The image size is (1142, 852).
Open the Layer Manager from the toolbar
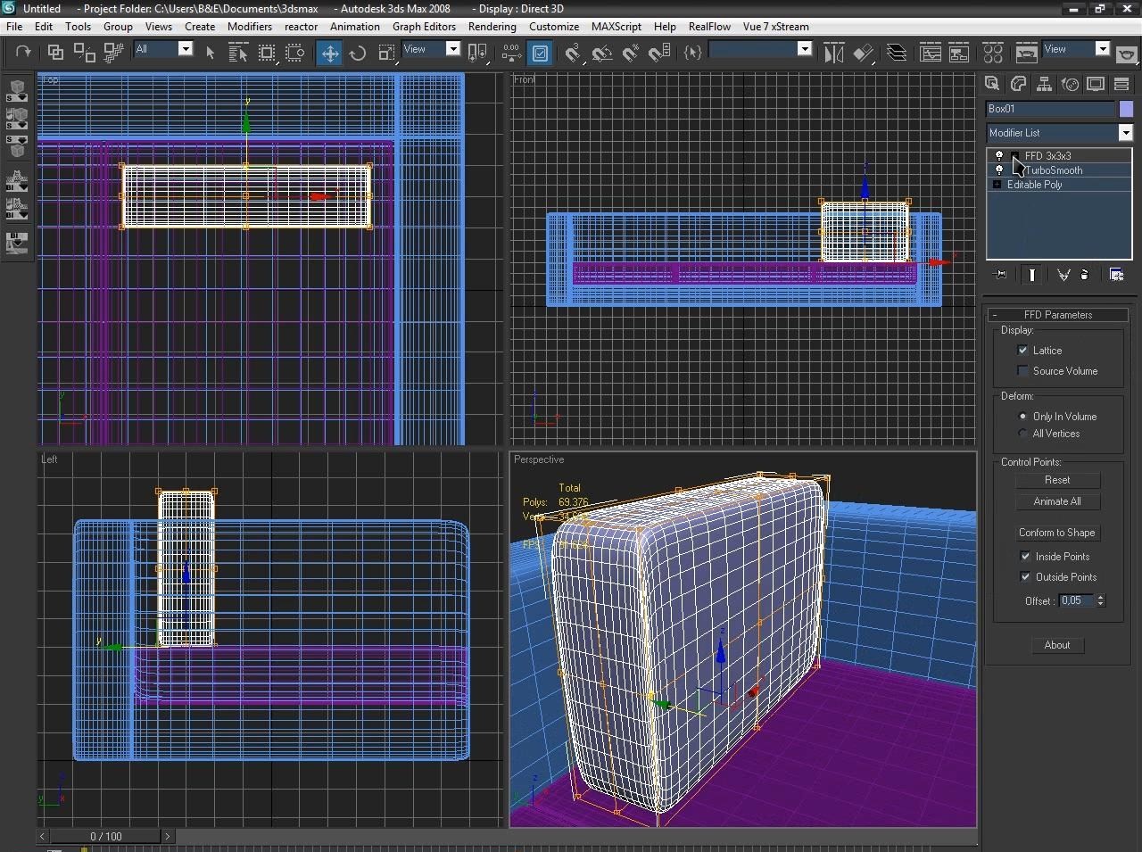[897, 54]
